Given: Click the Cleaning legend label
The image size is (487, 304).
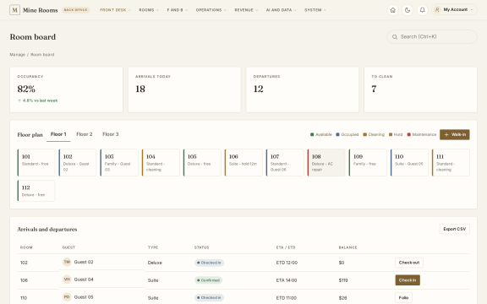Looking at the screenshot, I should [x=376, y=134].
